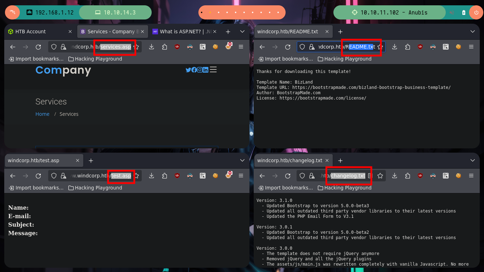Click the downloads icon in the changelog.txt window
The width and height of the screenshot is (484, 272).
(394, 176)
